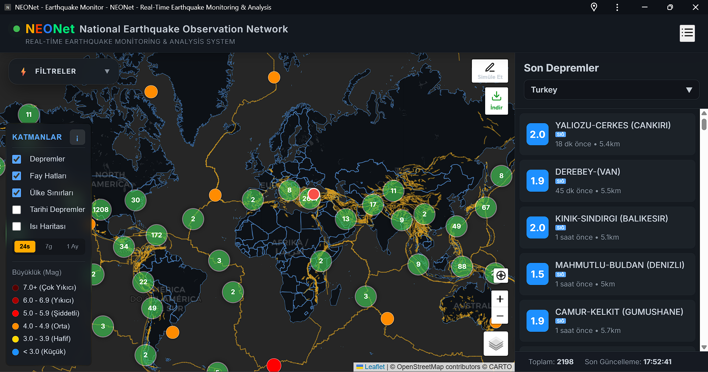Click the lightning bolt in FİLTRELER
The height and width of the screenshot is (372, 708).
23,71
